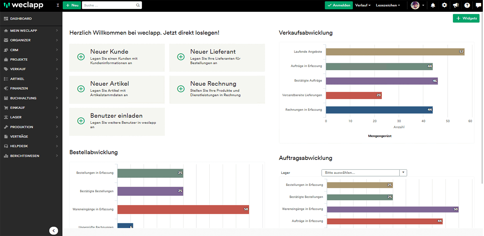Click plus icon on Neue Rechnung card
Screen dimensions: 484x236
(181, 89)
